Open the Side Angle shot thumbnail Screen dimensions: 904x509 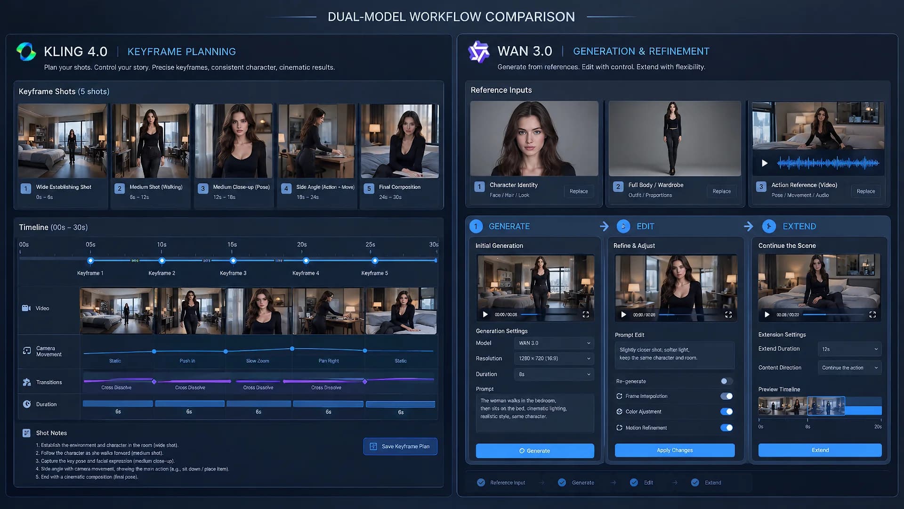(316, 141)
